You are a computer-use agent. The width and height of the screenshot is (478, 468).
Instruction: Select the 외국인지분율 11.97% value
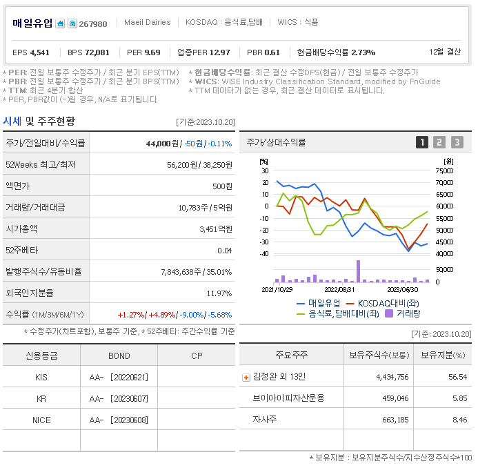click(219, 293)
